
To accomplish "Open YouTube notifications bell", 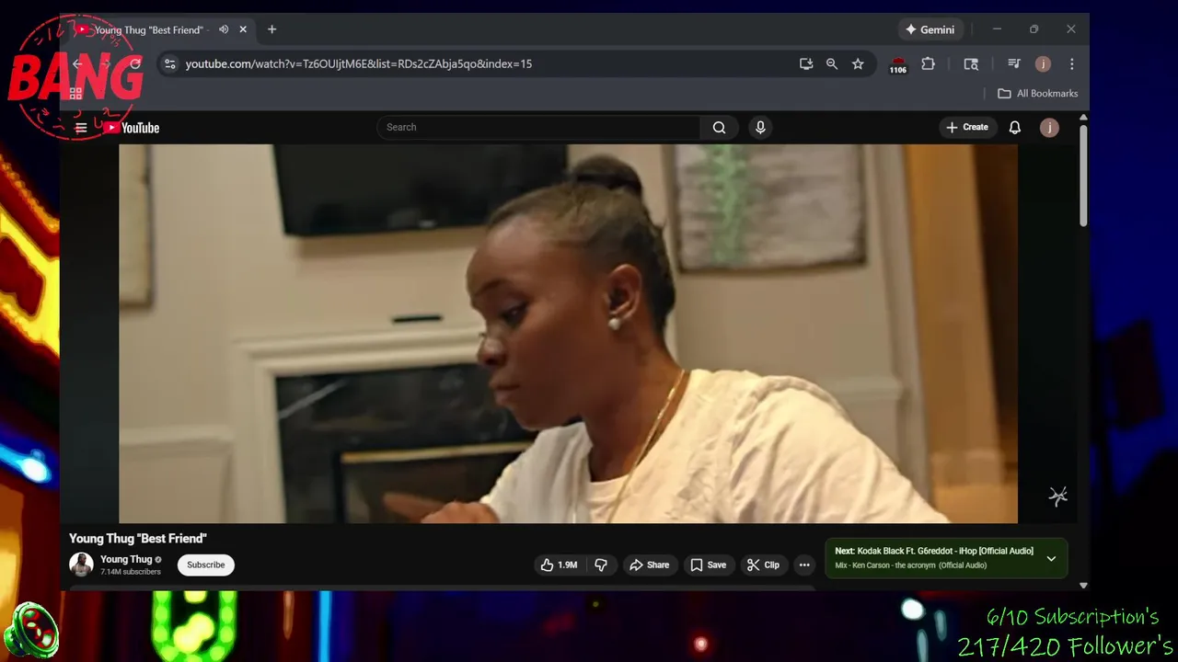I will point(1014,128).
